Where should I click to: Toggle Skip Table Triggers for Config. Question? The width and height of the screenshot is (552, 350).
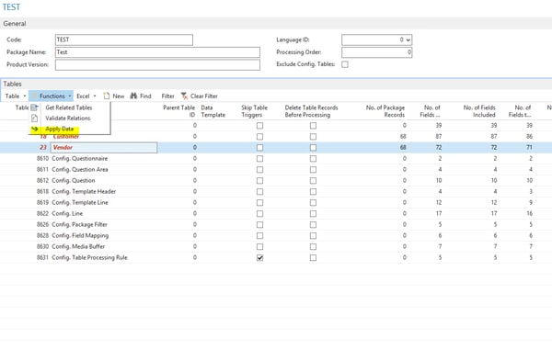pyautogui.click(x=259, y=181)
